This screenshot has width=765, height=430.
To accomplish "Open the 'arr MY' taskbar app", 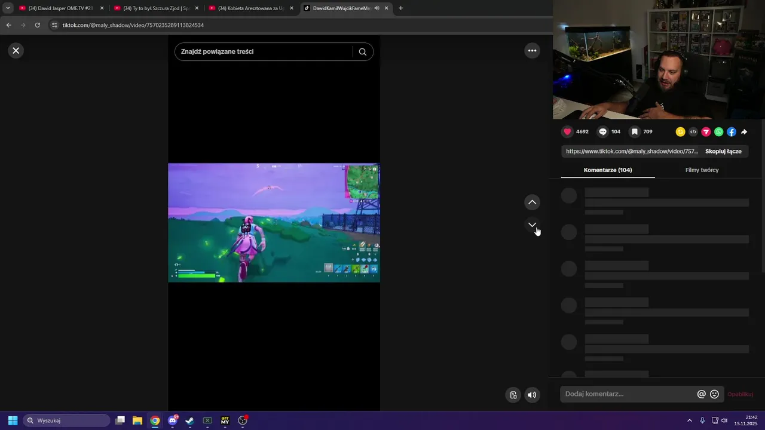I will point(225,420).
